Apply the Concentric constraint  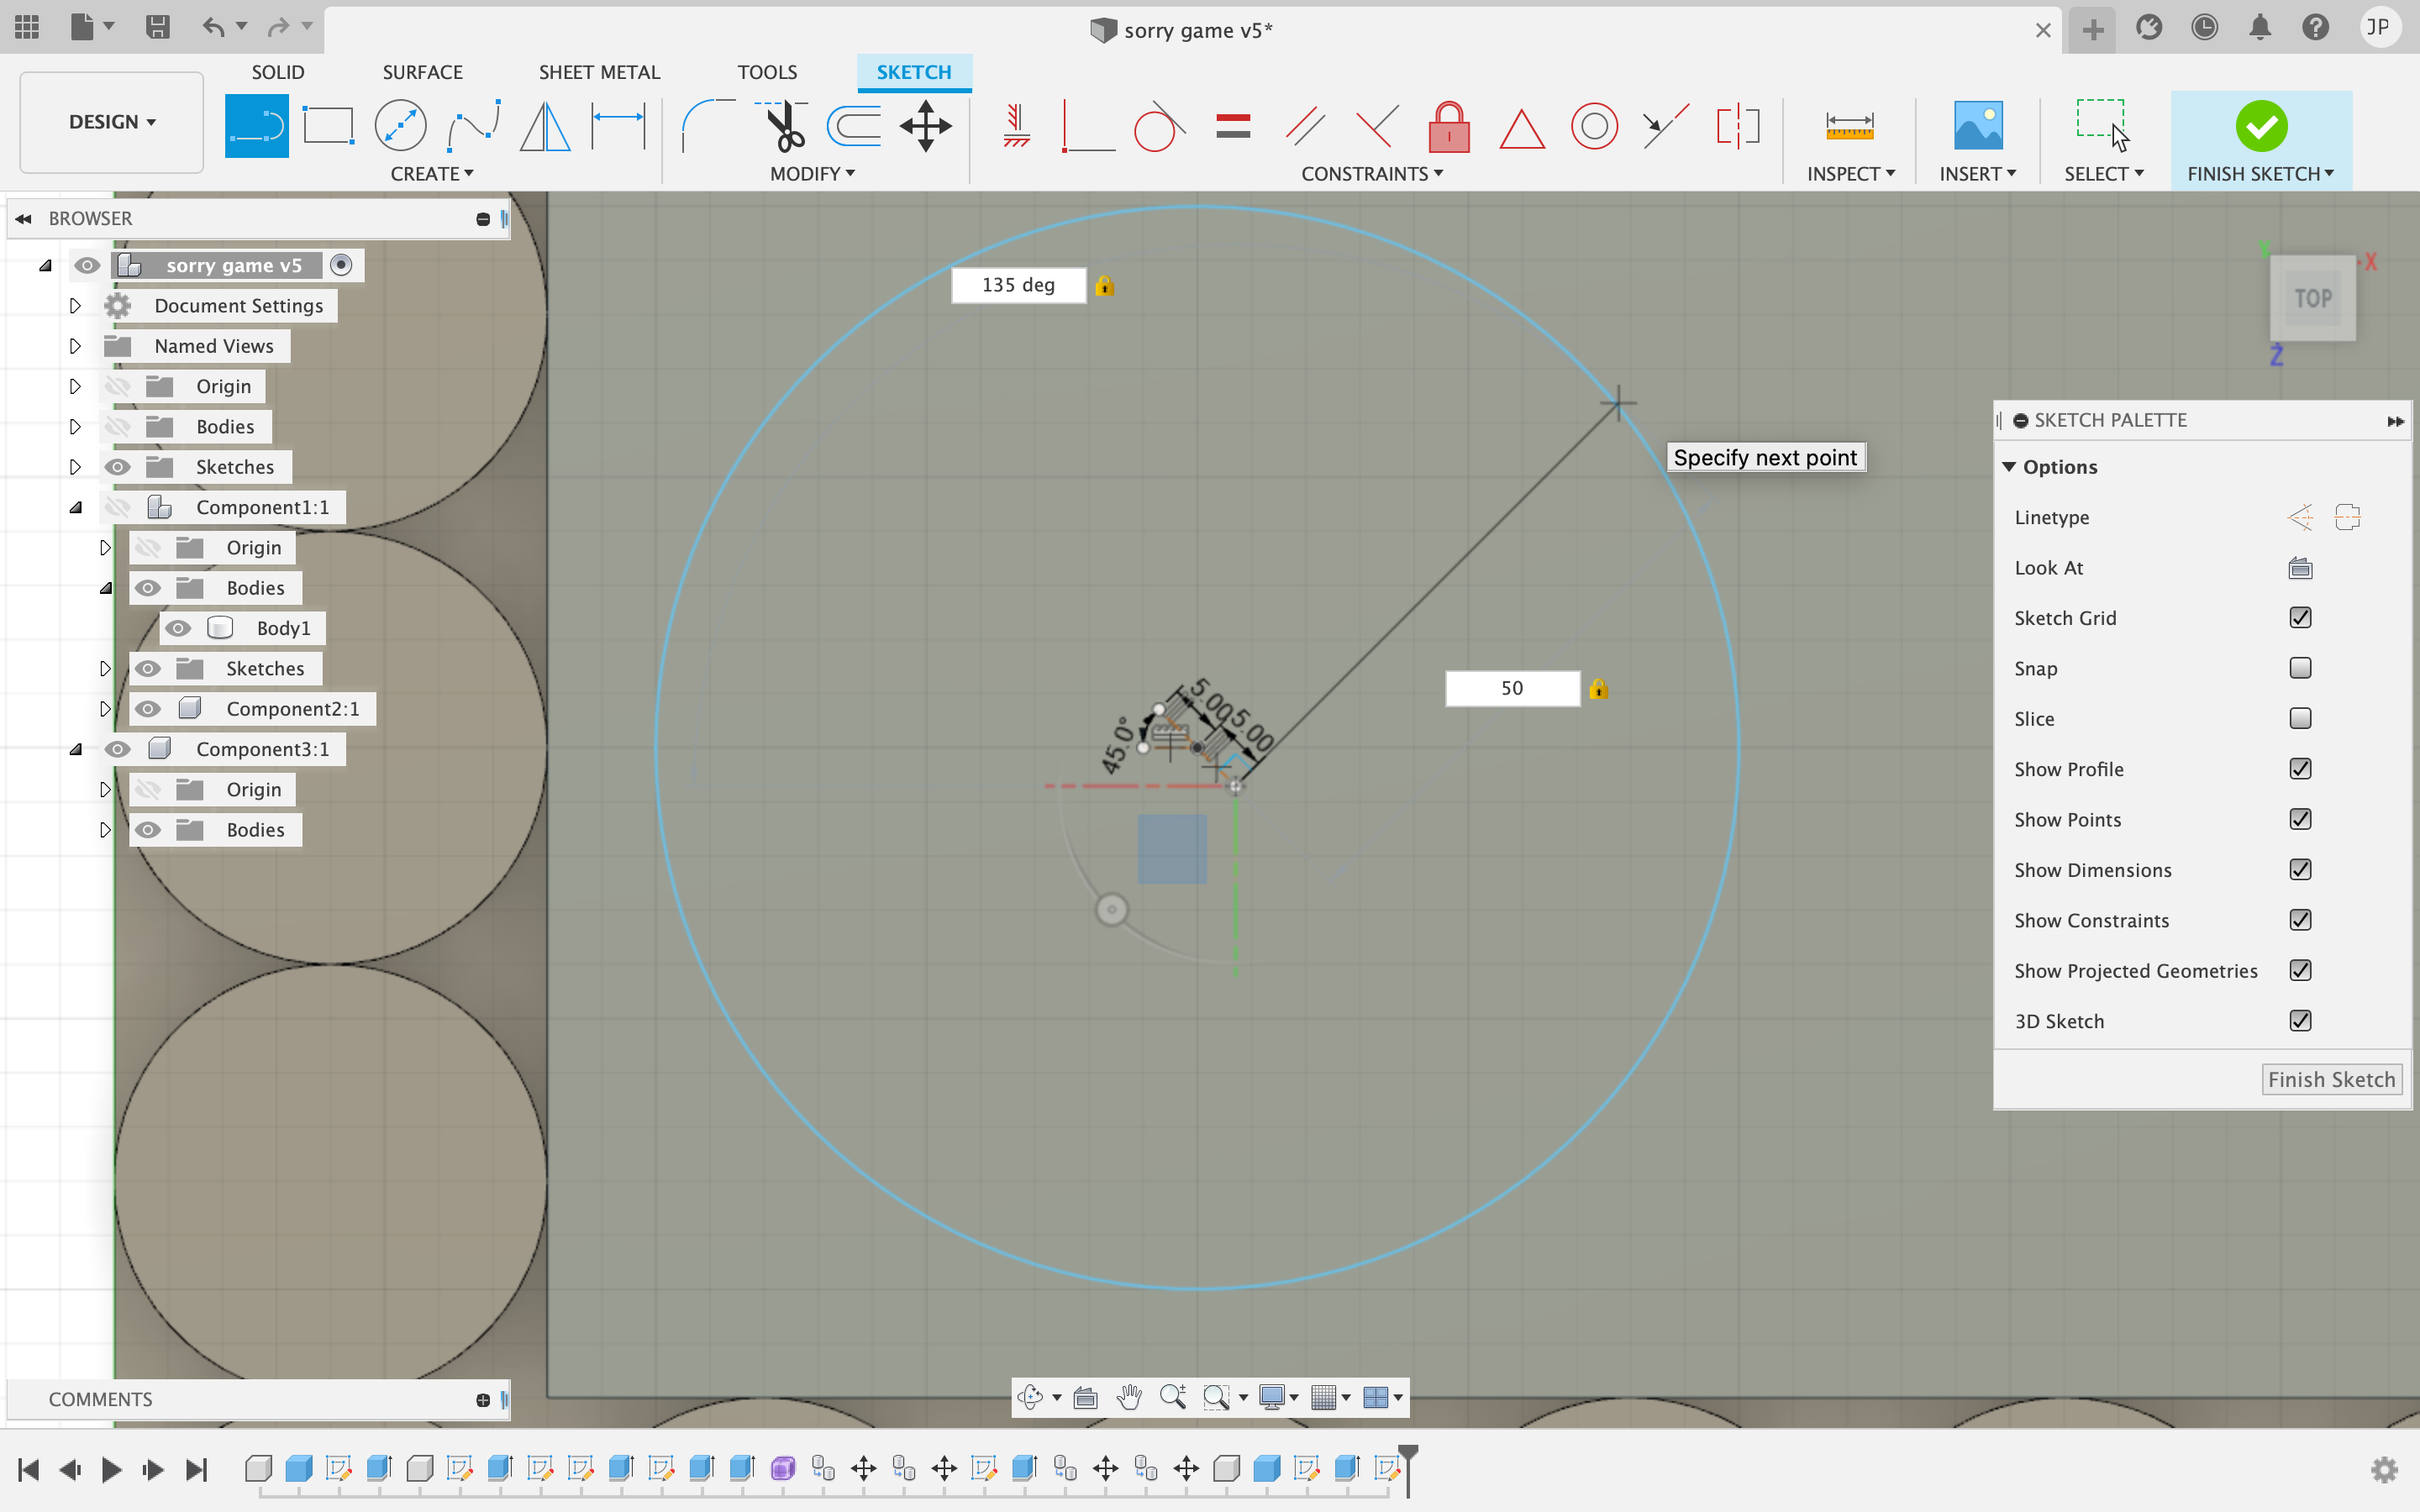point(1594,126)
